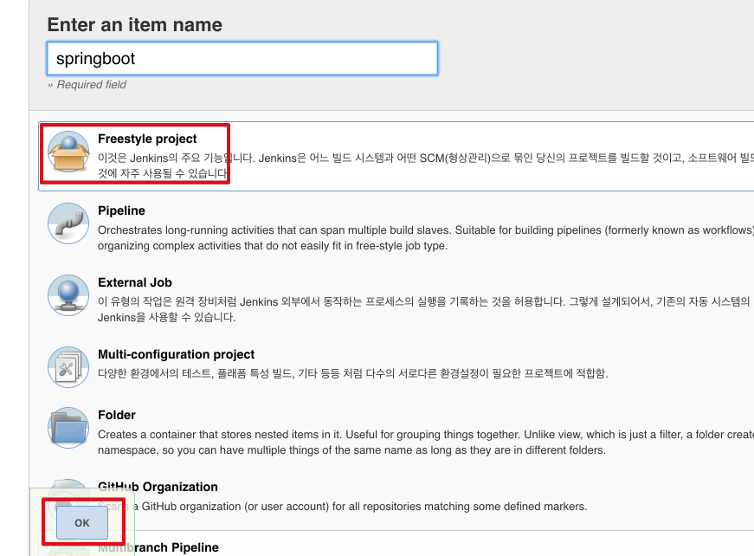Pick the Multi-configuration project tools icon
This screenshot has width=754, height=556.
(x=68, y=367)
